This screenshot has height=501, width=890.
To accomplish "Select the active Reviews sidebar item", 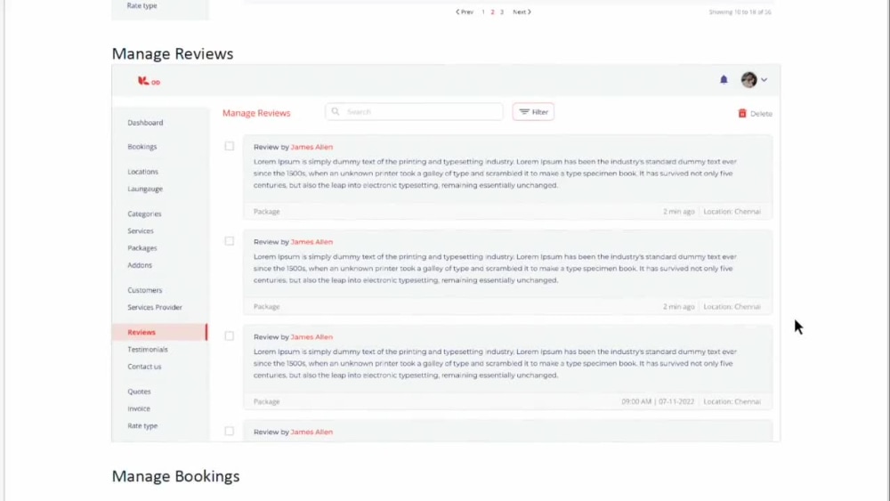I will click(159, 332).
